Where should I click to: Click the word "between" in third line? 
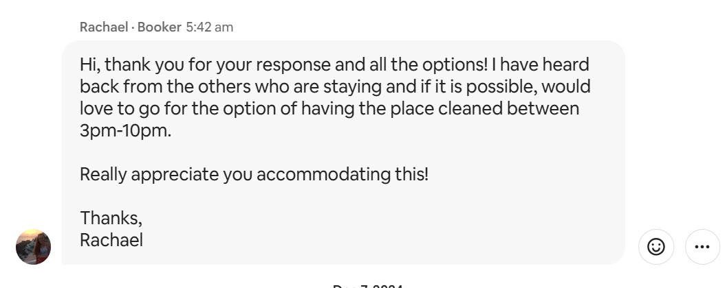pyautogui.click(x=546, y=109)
